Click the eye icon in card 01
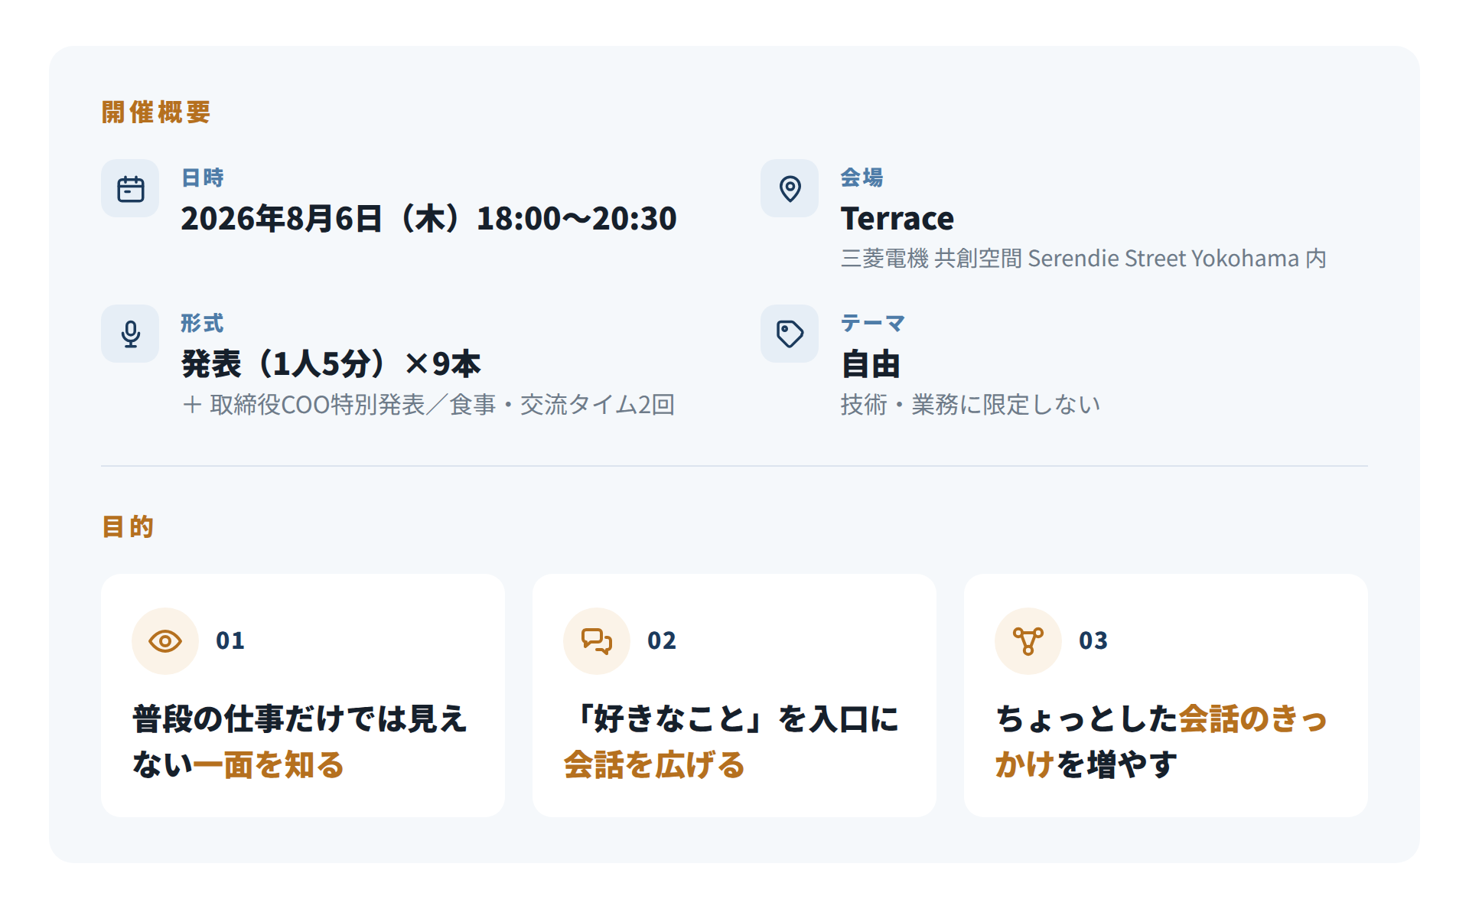Screen dimensions: 1469x909 [165, 640]
